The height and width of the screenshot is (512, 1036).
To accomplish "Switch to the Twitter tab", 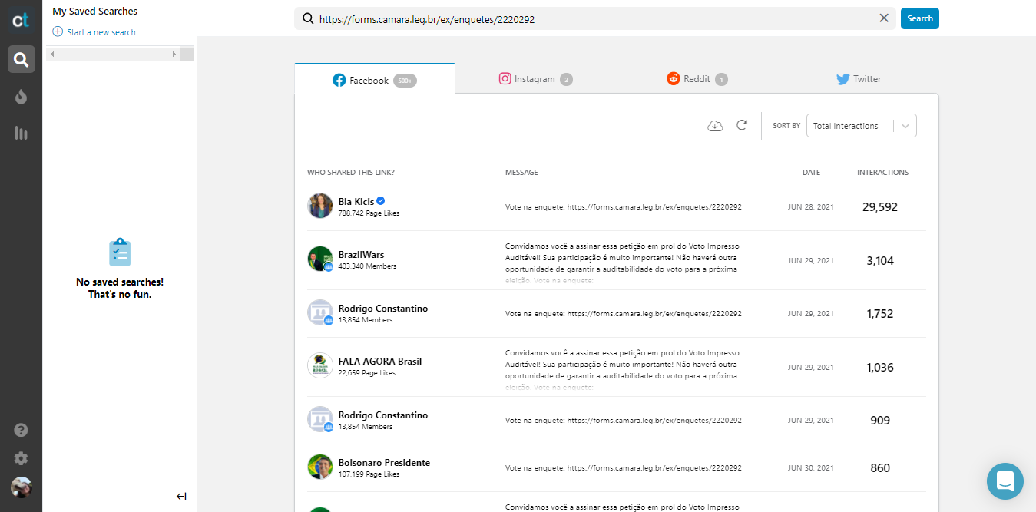I will (859, 79).
